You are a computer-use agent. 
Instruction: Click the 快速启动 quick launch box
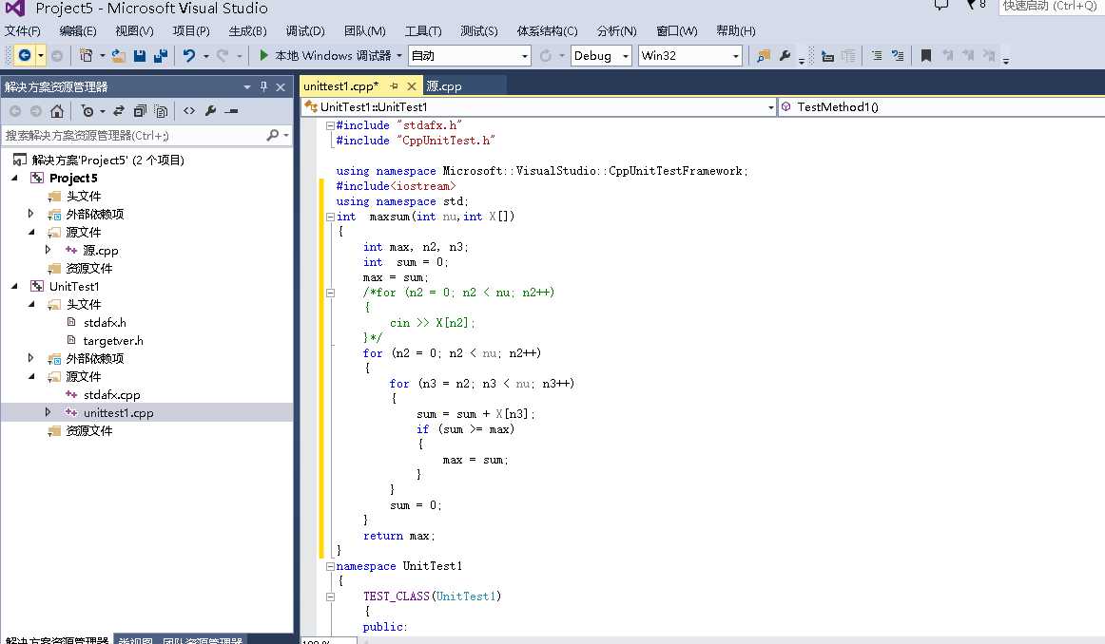1052,7
